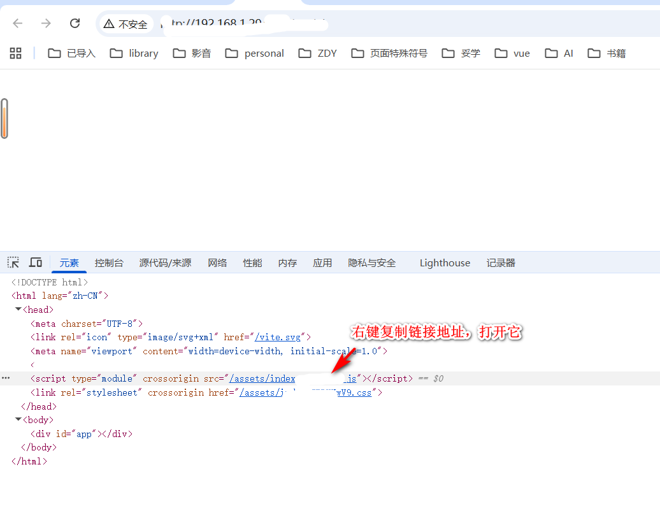Open the ZDY bookmark folder

tap(317, 54)
